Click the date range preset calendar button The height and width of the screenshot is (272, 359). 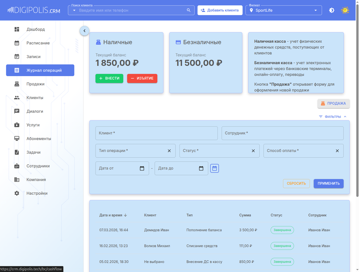pos(215,168)
